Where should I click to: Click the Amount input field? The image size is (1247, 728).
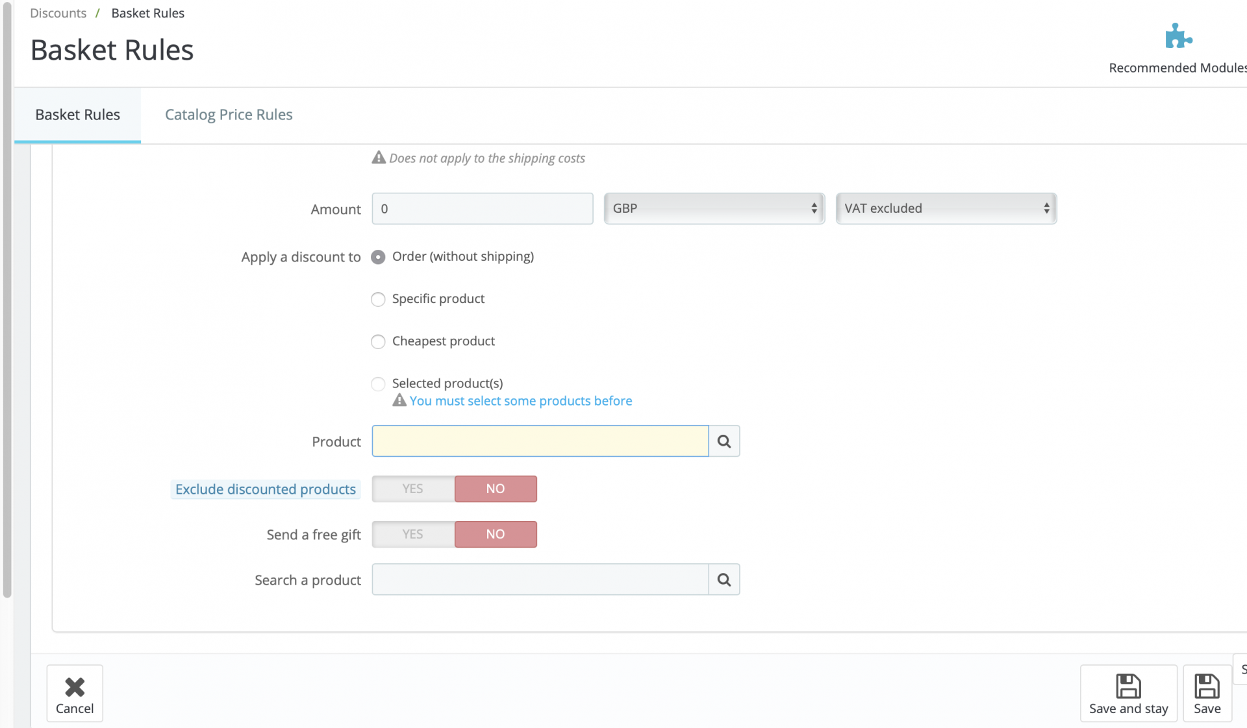pos(482,209)
